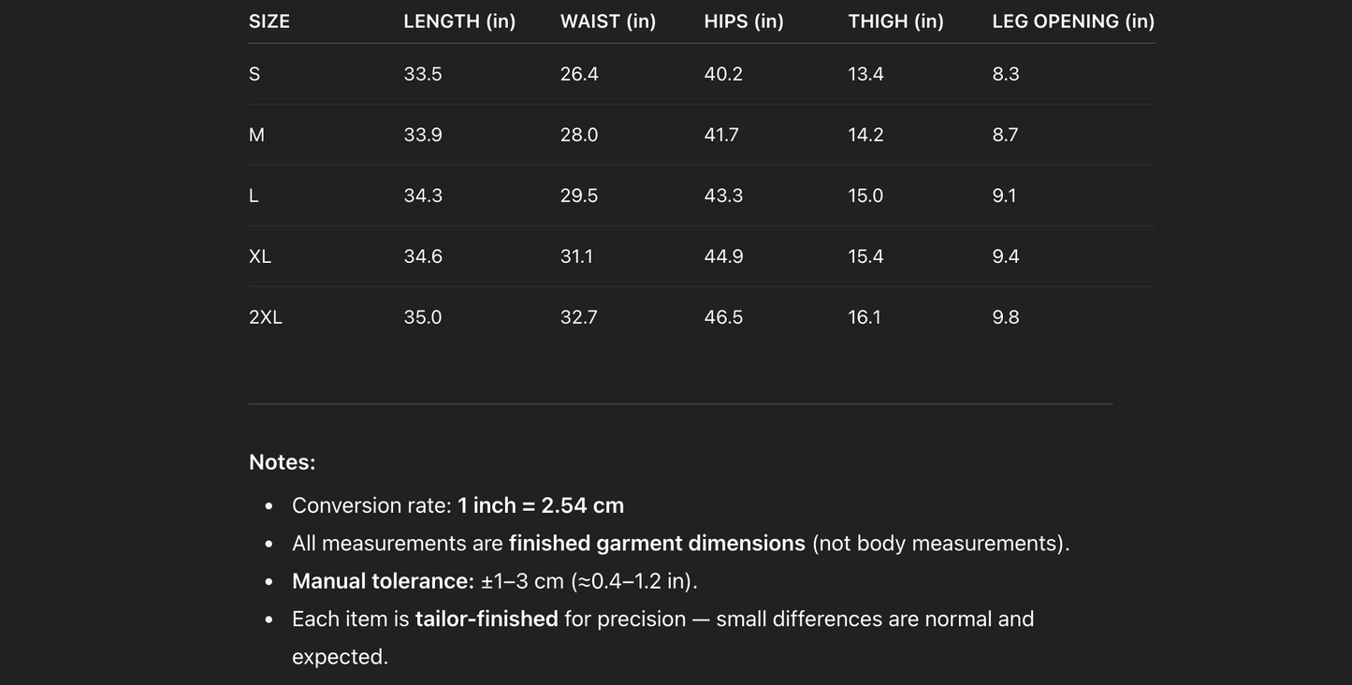Select the 2XL size row label

(266, 317)
